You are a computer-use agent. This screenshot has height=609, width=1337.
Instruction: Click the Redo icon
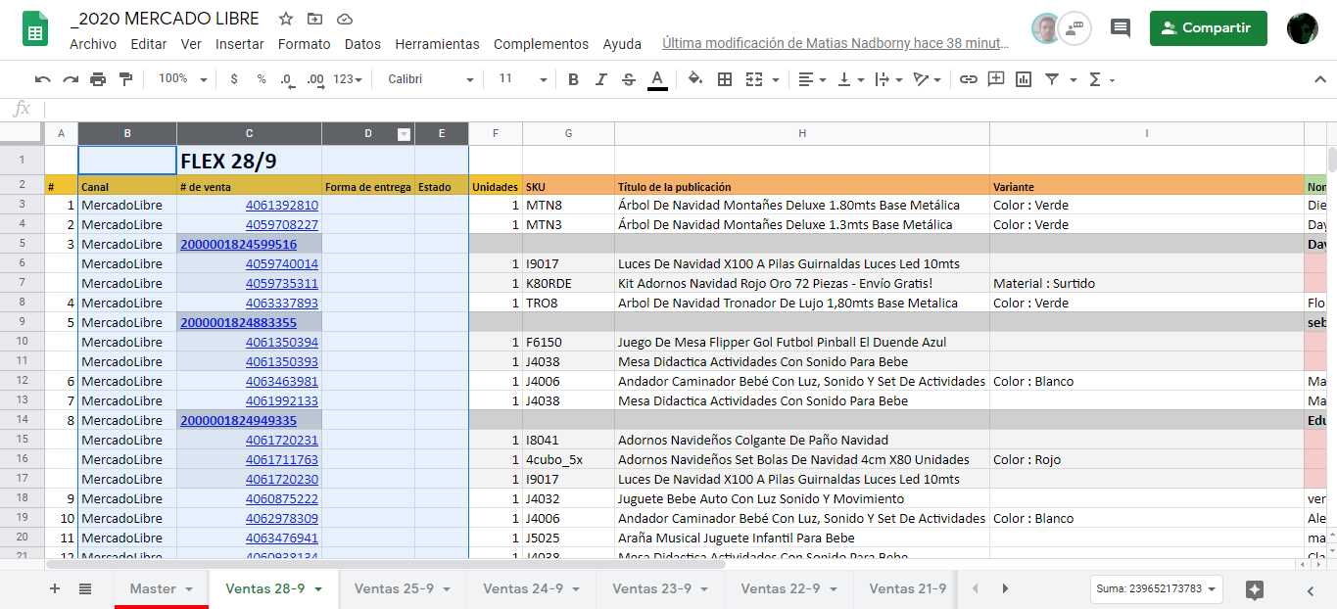click(x=71, y=79)
